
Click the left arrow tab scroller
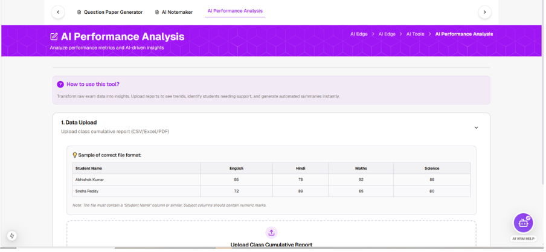[58, 12]
